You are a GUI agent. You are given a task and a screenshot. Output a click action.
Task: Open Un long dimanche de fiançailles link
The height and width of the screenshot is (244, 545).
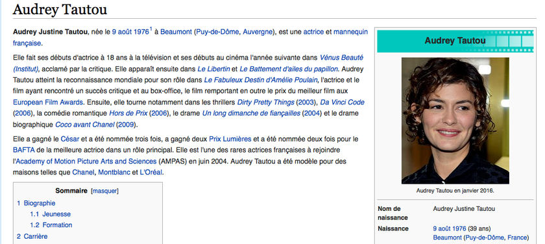(251, 114)
